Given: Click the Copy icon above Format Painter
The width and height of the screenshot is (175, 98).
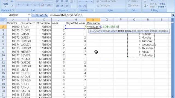Looking at the screenshot, I should click(x=12, y=1).
